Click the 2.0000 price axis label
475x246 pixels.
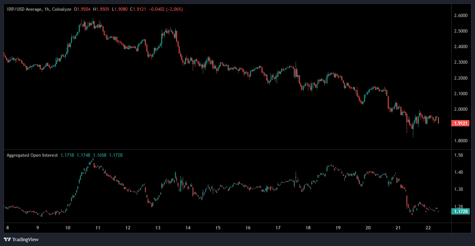461,109
